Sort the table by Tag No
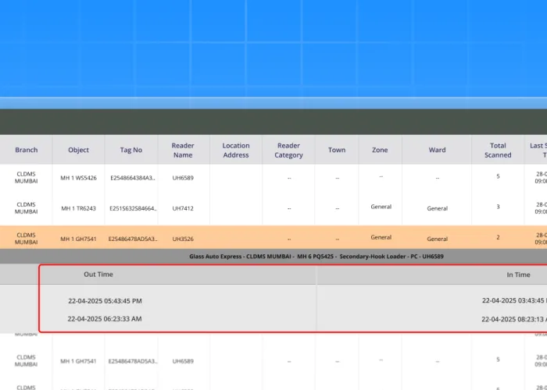The width and height of the screenshot is (547, 390). [x=131, y=150]
